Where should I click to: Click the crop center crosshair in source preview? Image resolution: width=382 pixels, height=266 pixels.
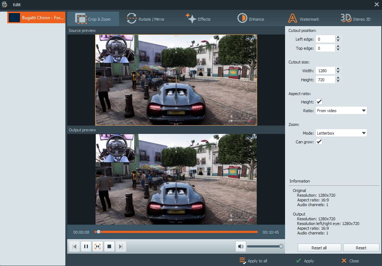(176, 80)
